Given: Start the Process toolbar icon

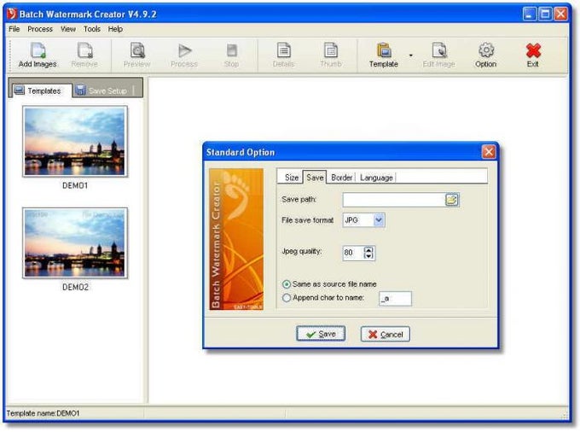Looking at the screenshot, I should tap(184, 50).
